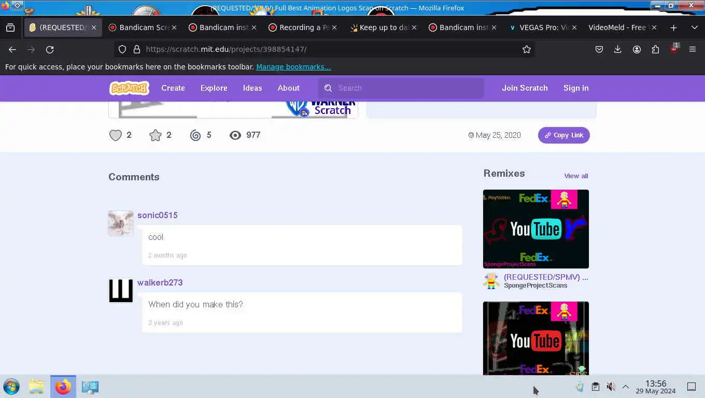
Task: Open the Create menu item
Action: (x=173, y=88)
